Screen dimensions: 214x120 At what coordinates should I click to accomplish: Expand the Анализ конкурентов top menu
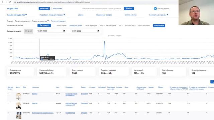17,15
